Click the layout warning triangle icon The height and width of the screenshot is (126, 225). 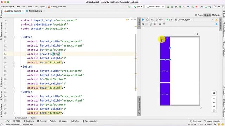point(217,20)
